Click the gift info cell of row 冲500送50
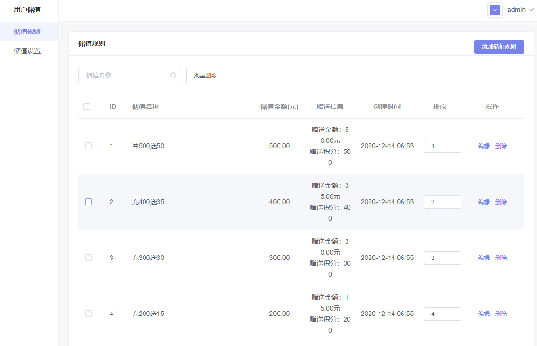 pyautogui.click(x=330, y=146)
